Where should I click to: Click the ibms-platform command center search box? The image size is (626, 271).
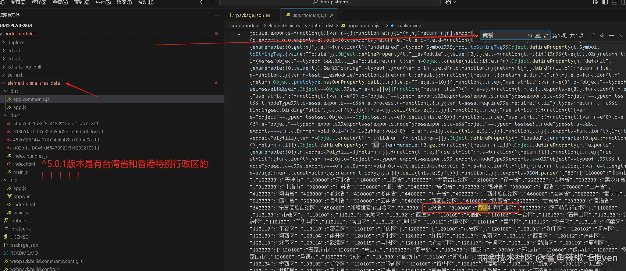coord(330,2)
